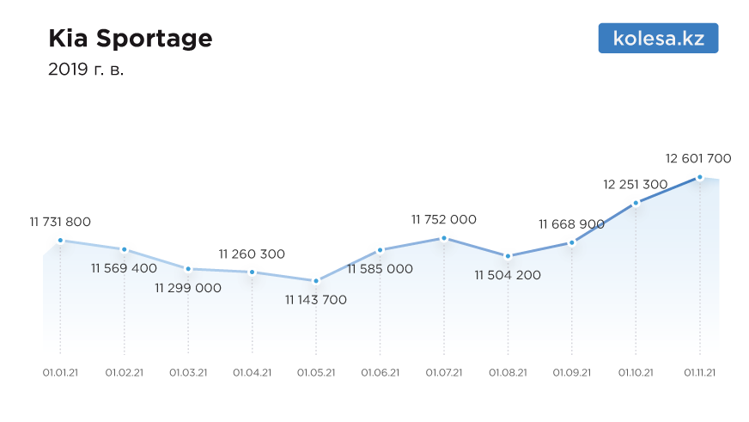
Task: Click the 11 143 700 price label
Action: coord(316,300)
